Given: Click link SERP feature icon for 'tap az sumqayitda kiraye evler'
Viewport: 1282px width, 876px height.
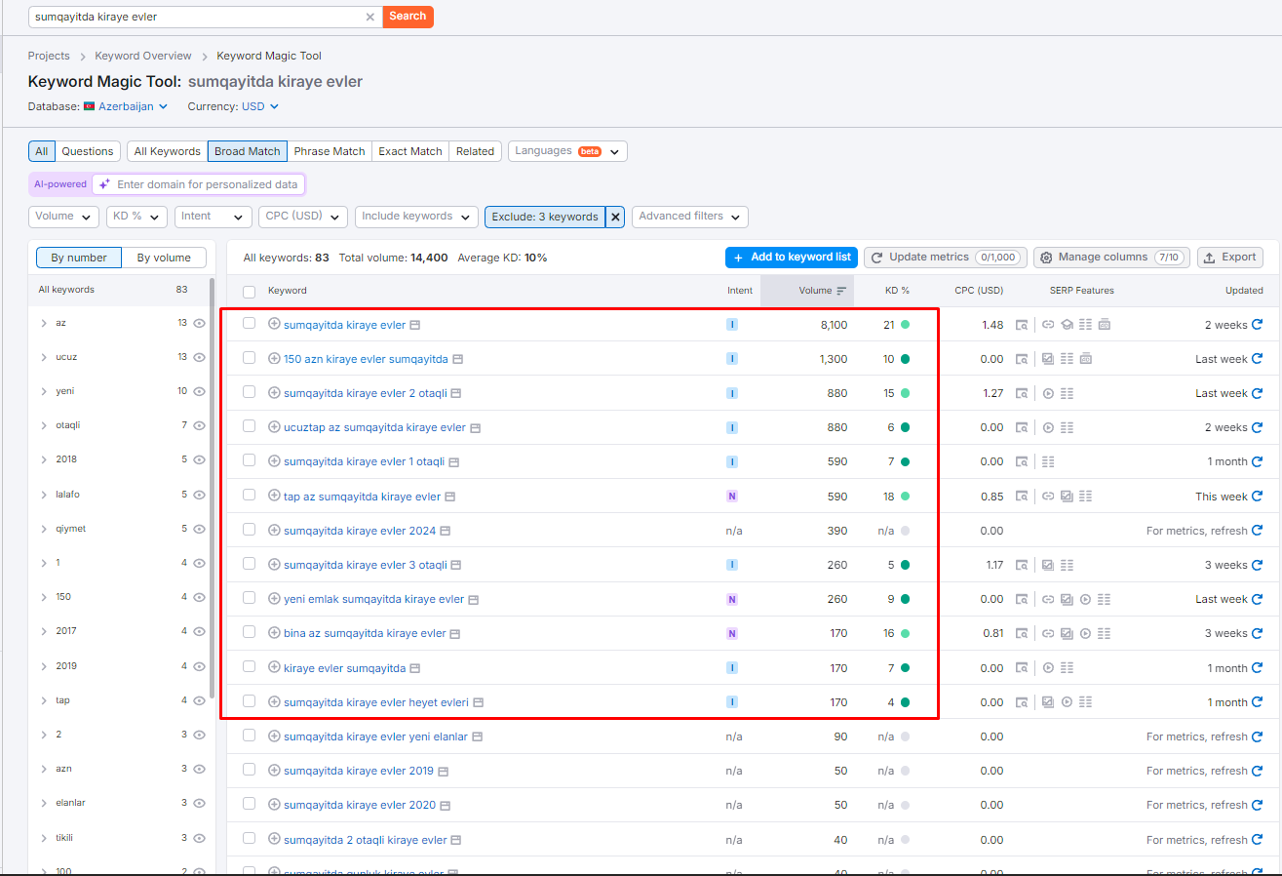Looking at the screenshot, I should tap(1048, 496).
